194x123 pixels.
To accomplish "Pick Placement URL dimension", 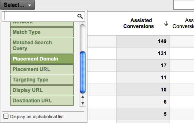I will click(42, 69).
